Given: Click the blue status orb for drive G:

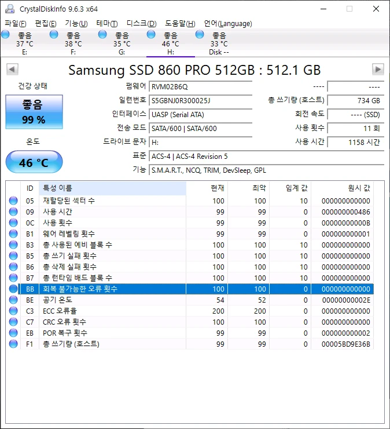Looking at the screenshot, I should coord(102,34).
